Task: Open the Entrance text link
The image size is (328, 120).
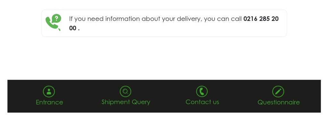Action: [49, 102]
